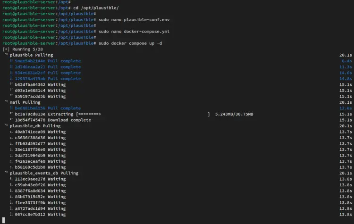Click the 12.6s timer for be8881be8156

point(346,108)
